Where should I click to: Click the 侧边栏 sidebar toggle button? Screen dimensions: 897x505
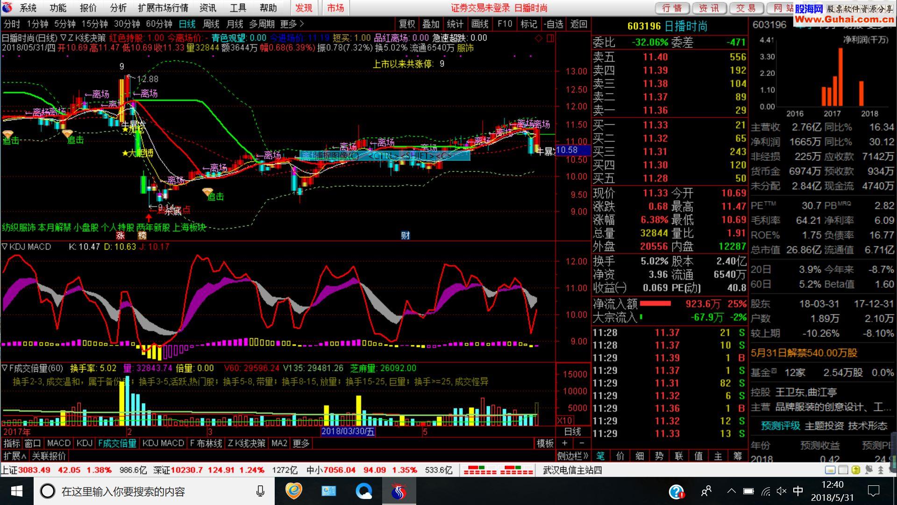(572, 456)
